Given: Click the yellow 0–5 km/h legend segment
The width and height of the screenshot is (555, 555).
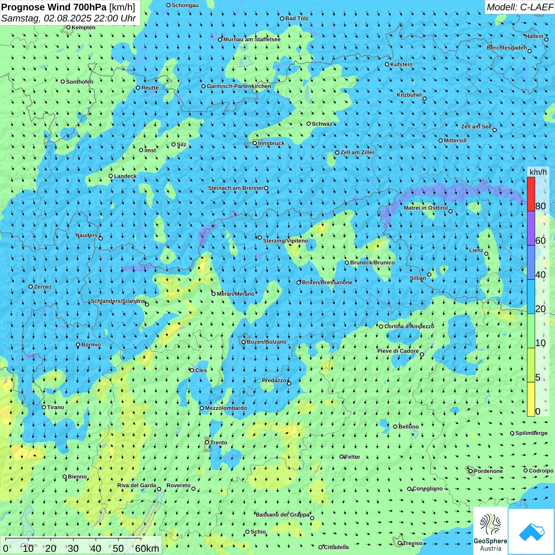Looking at the screenshot, I should click(x=531, y=399).
